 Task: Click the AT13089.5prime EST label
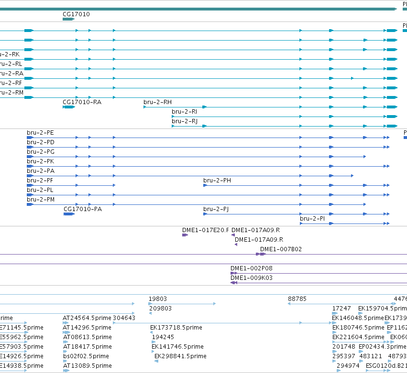(87, 366)
